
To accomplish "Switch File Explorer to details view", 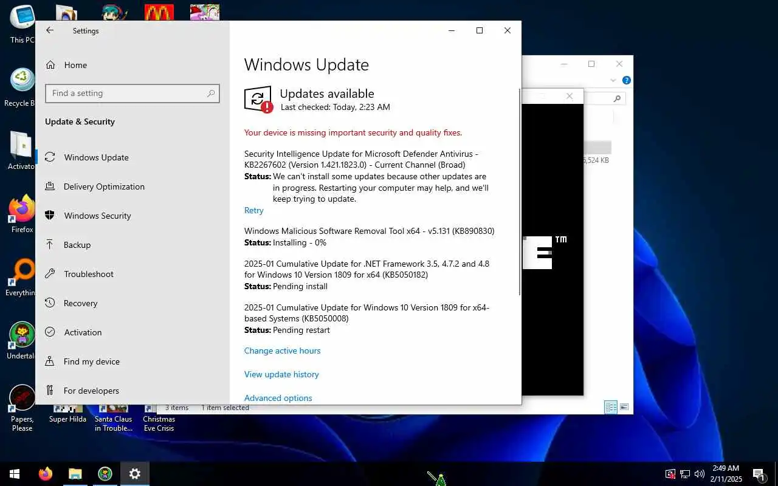I will point(611,407).
